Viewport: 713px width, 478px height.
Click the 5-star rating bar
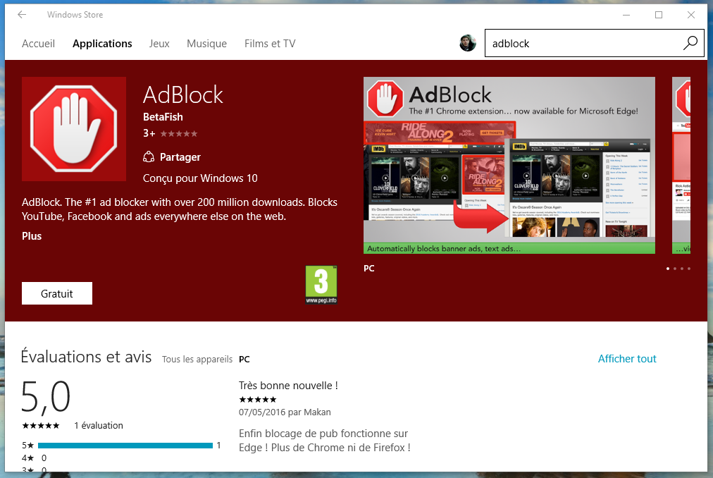(x=125, y=446)
